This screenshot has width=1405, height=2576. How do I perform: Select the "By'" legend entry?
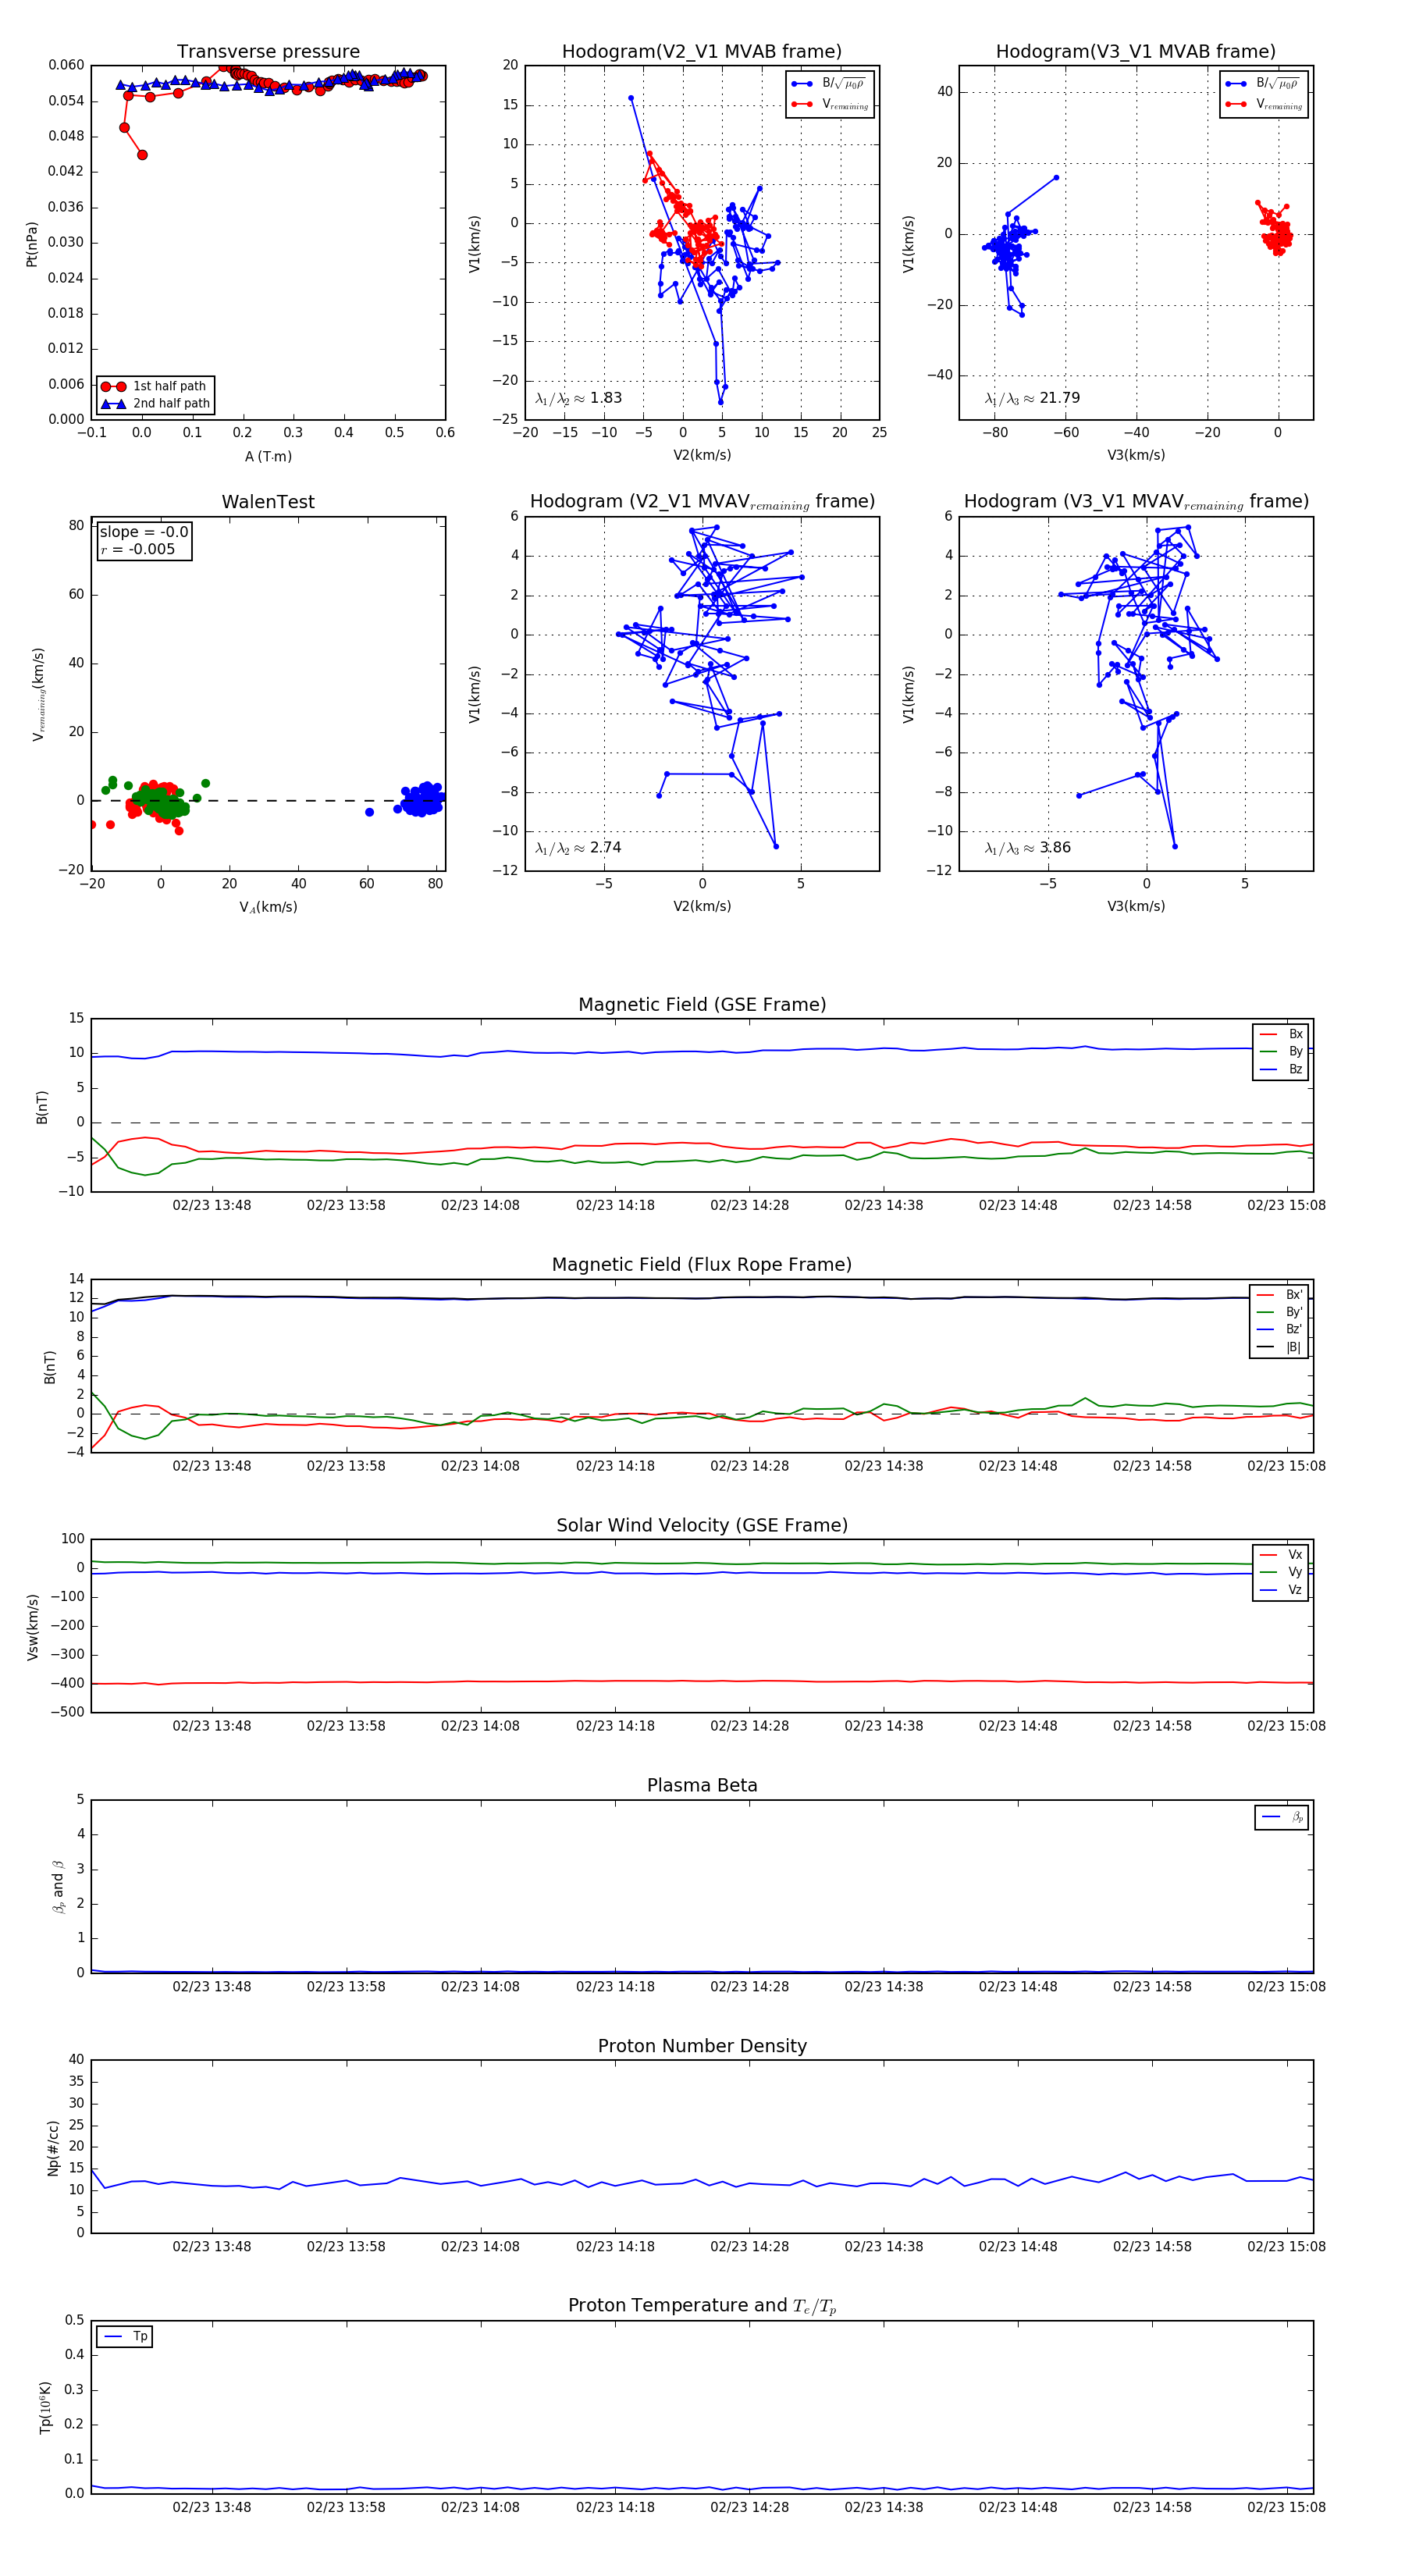[1280, 1312]
